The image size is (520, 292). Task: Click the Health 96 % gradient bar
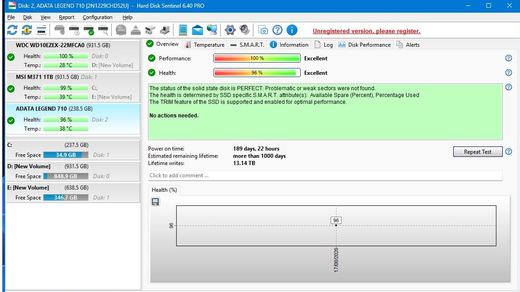coord(257,73)
